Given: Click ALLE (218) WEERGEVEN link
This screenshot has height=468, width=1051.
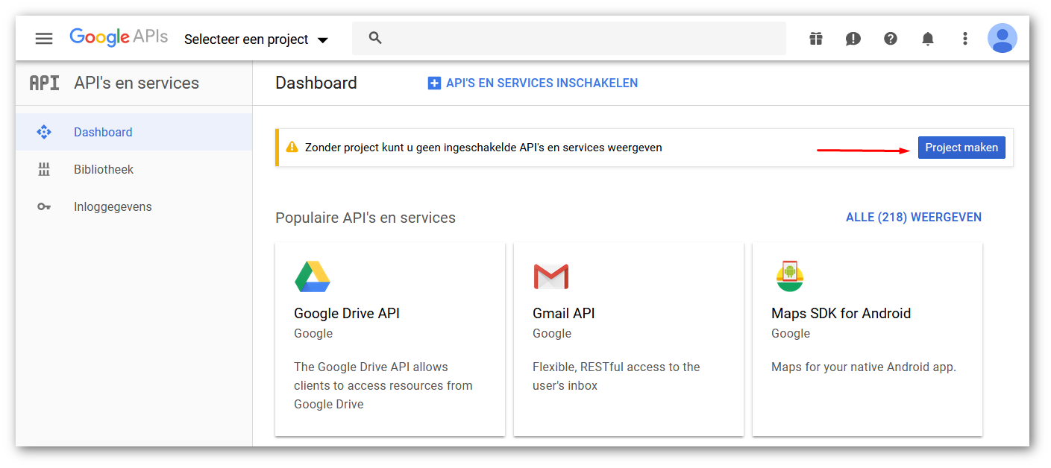Looking at the screenshot, I should 914,218.
